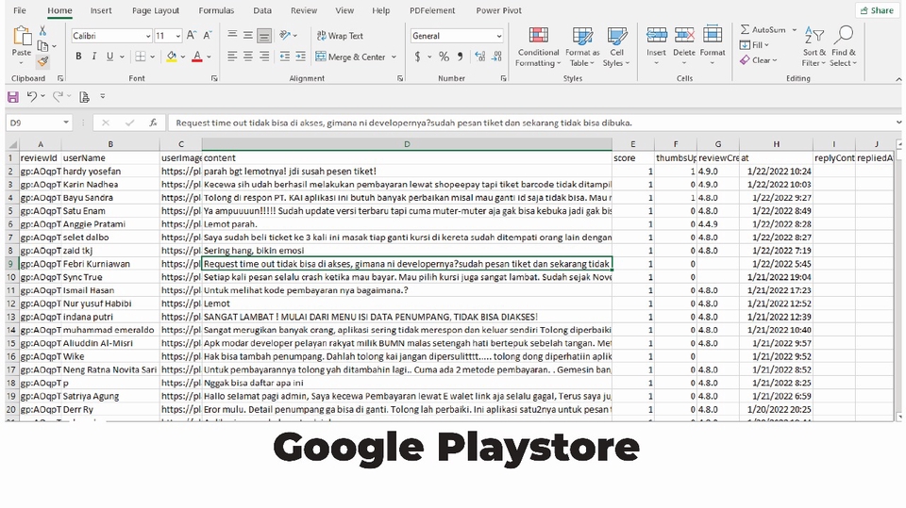Align text left

pyautogui.click(x=232, y=57)
